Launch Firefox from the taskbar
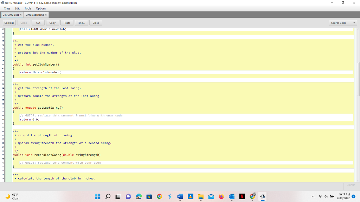This screenshot has width=360, height=202. [221, 196]
